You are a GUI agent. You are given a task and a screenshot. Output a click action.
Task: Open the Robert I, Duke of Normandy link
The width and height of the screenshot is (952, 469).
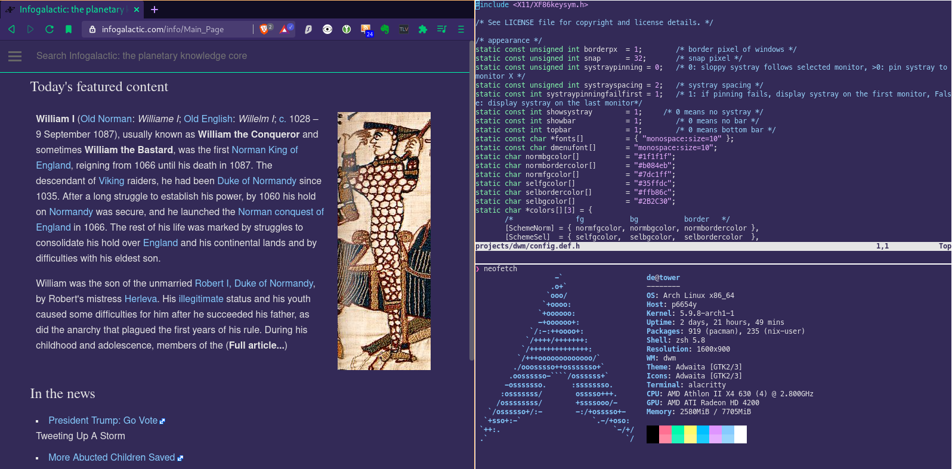(254, 284)
